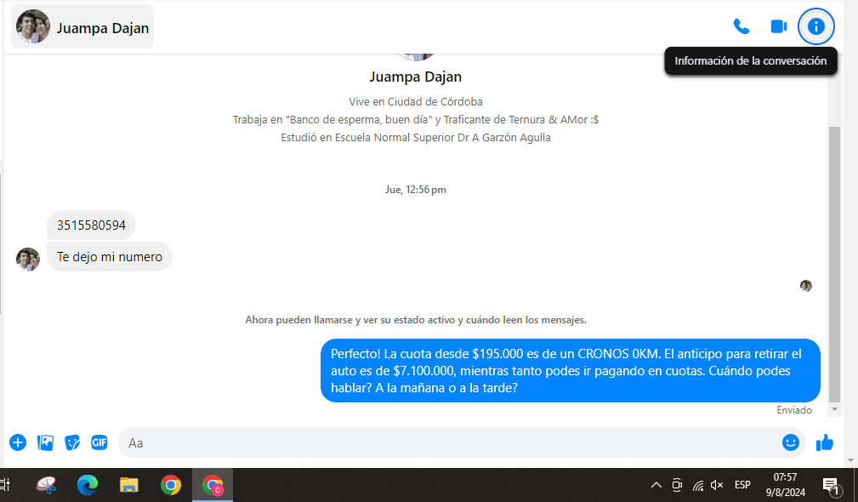
Task: Attach a photo or file
Action: [x=45, y=442]
